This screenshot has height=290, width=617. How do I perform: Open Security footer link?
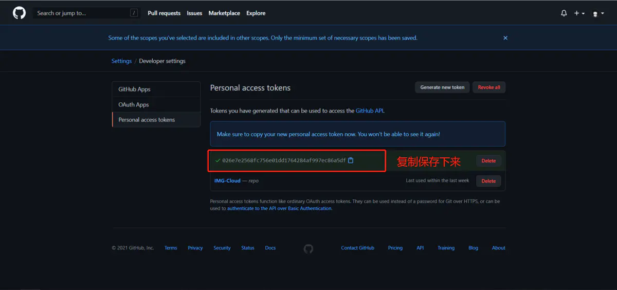[222, 248]
